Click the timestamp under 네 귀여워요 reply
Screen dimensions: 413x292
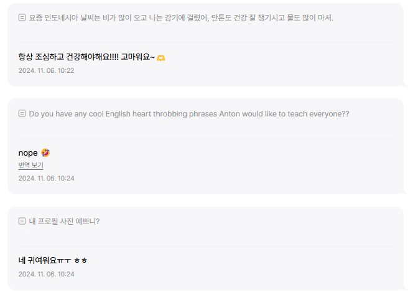click(47, 274)
